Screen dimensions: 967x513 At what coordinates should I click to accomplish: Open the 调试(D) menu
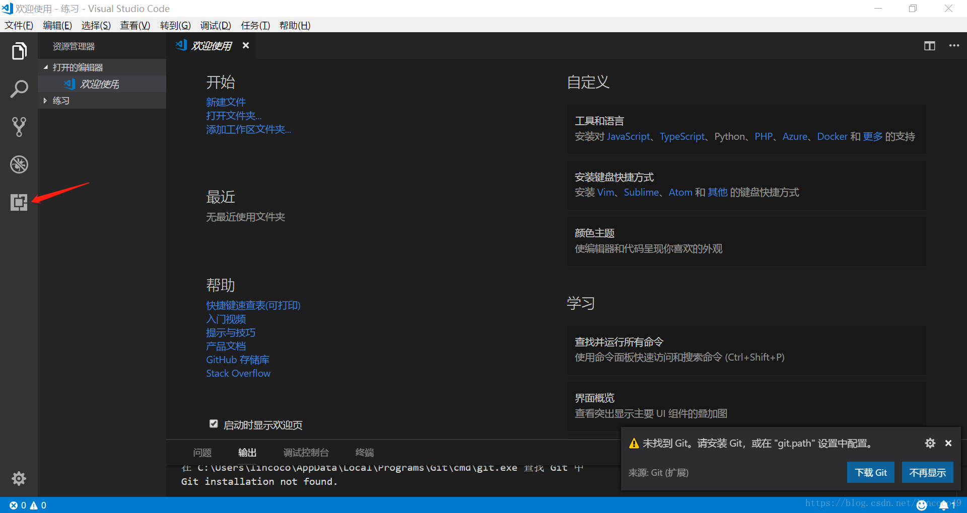[216, 25]
